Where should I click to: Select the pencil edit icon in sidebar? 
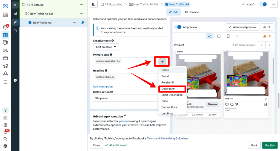tap(15, 22)
